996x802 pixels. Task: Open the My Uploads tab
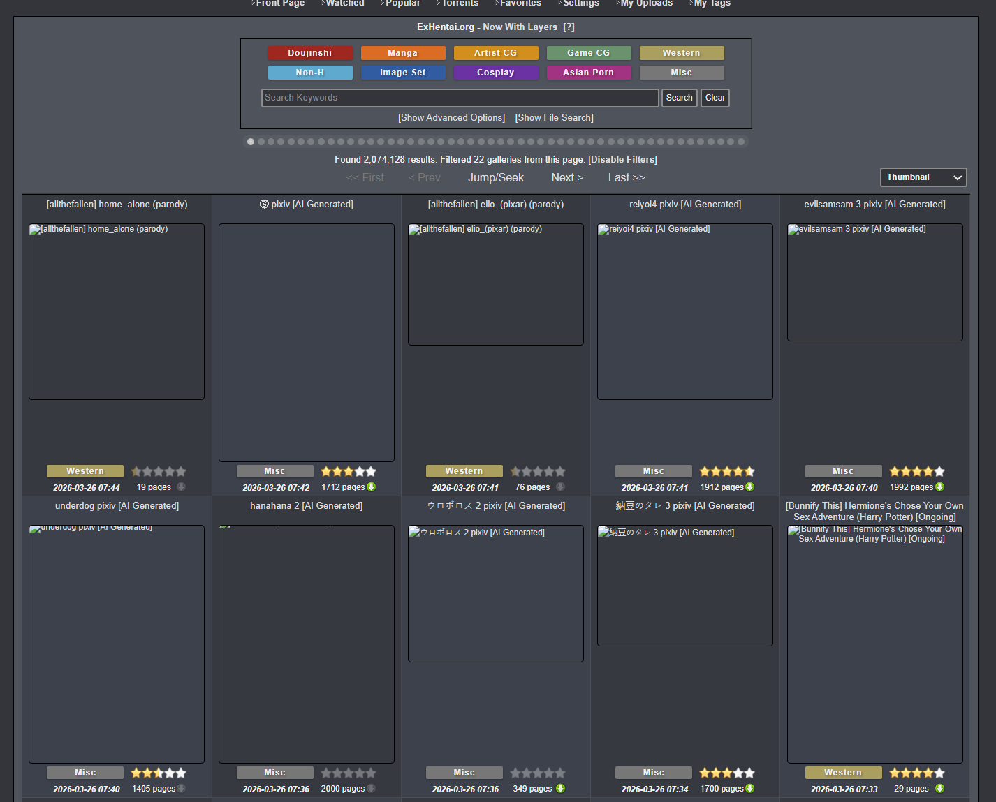(x=647, y=3)
